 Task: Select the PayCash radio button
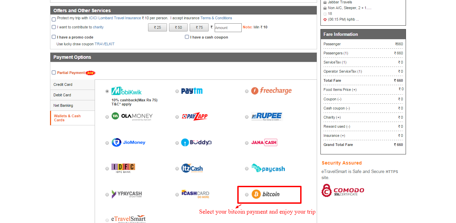click(247, 169)
